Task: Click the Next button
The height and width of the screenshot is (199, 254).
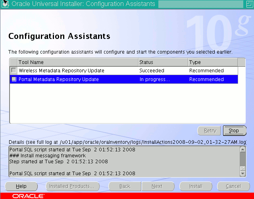Action: tap(158, 186)
